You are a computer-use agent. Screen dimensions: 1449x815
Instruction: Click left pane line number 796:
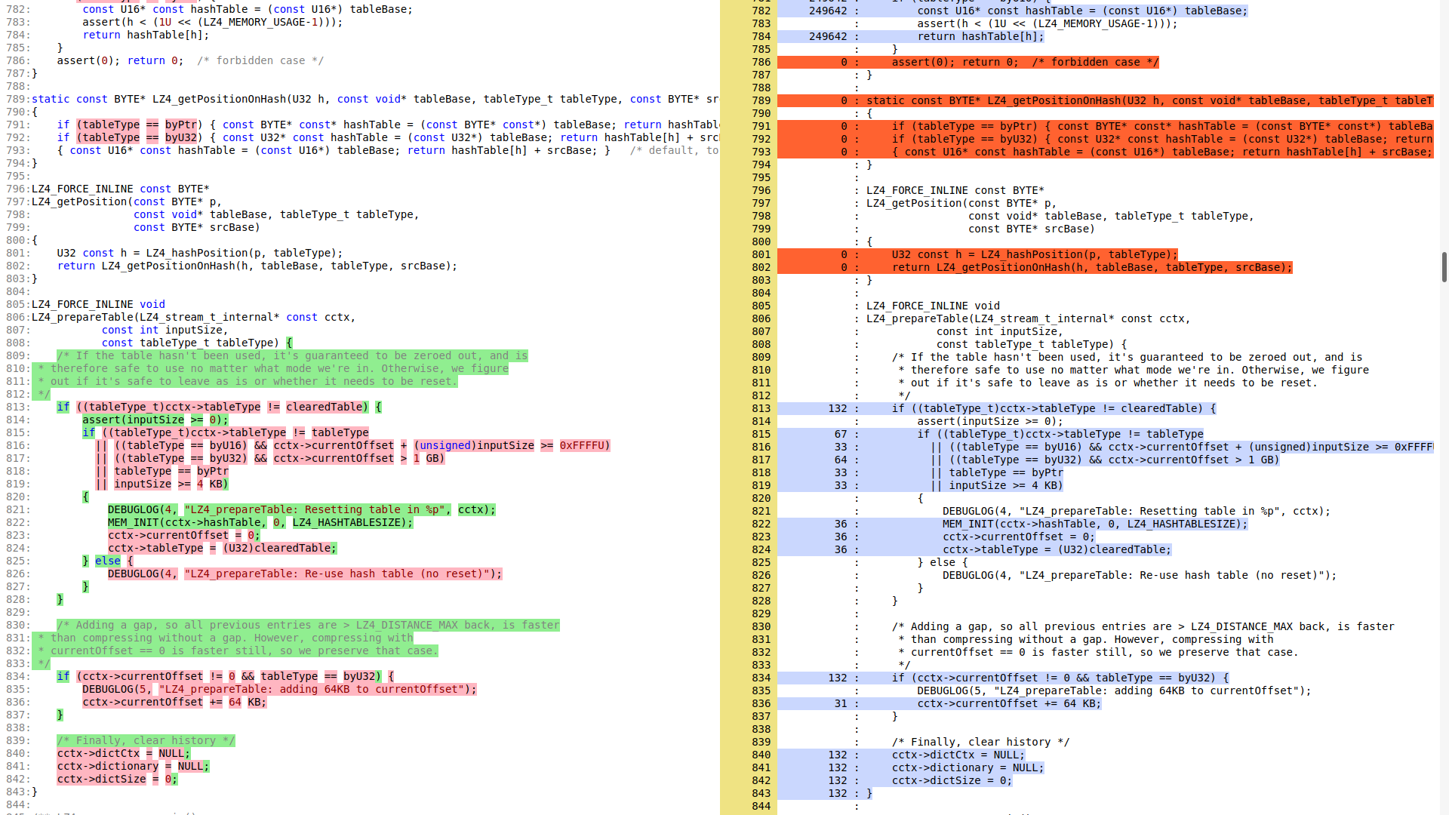point(18,189)
